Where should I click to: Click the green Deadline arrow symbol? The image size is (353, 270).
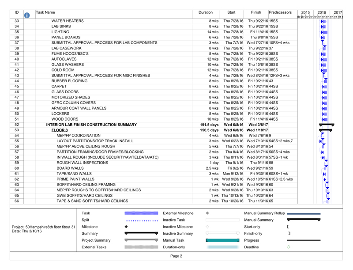point(289,247)
